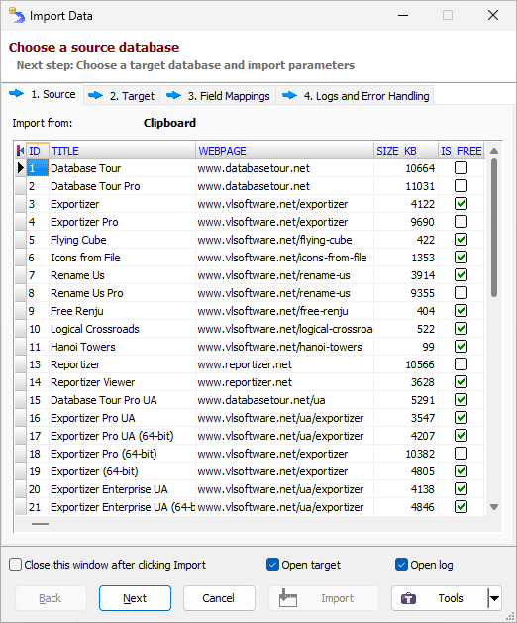Click the TITLE column header

point(122,151)
